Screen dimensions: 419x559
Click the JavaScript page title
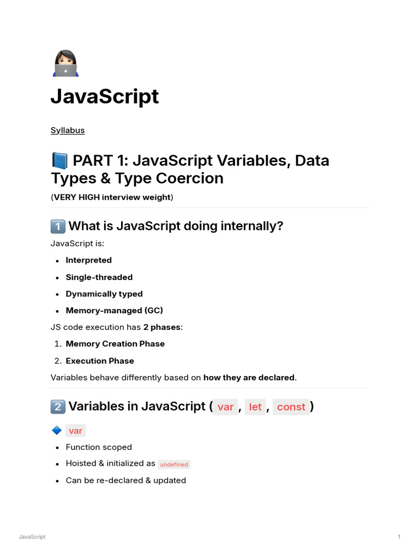pyautogui.click(x=105, y=96)
